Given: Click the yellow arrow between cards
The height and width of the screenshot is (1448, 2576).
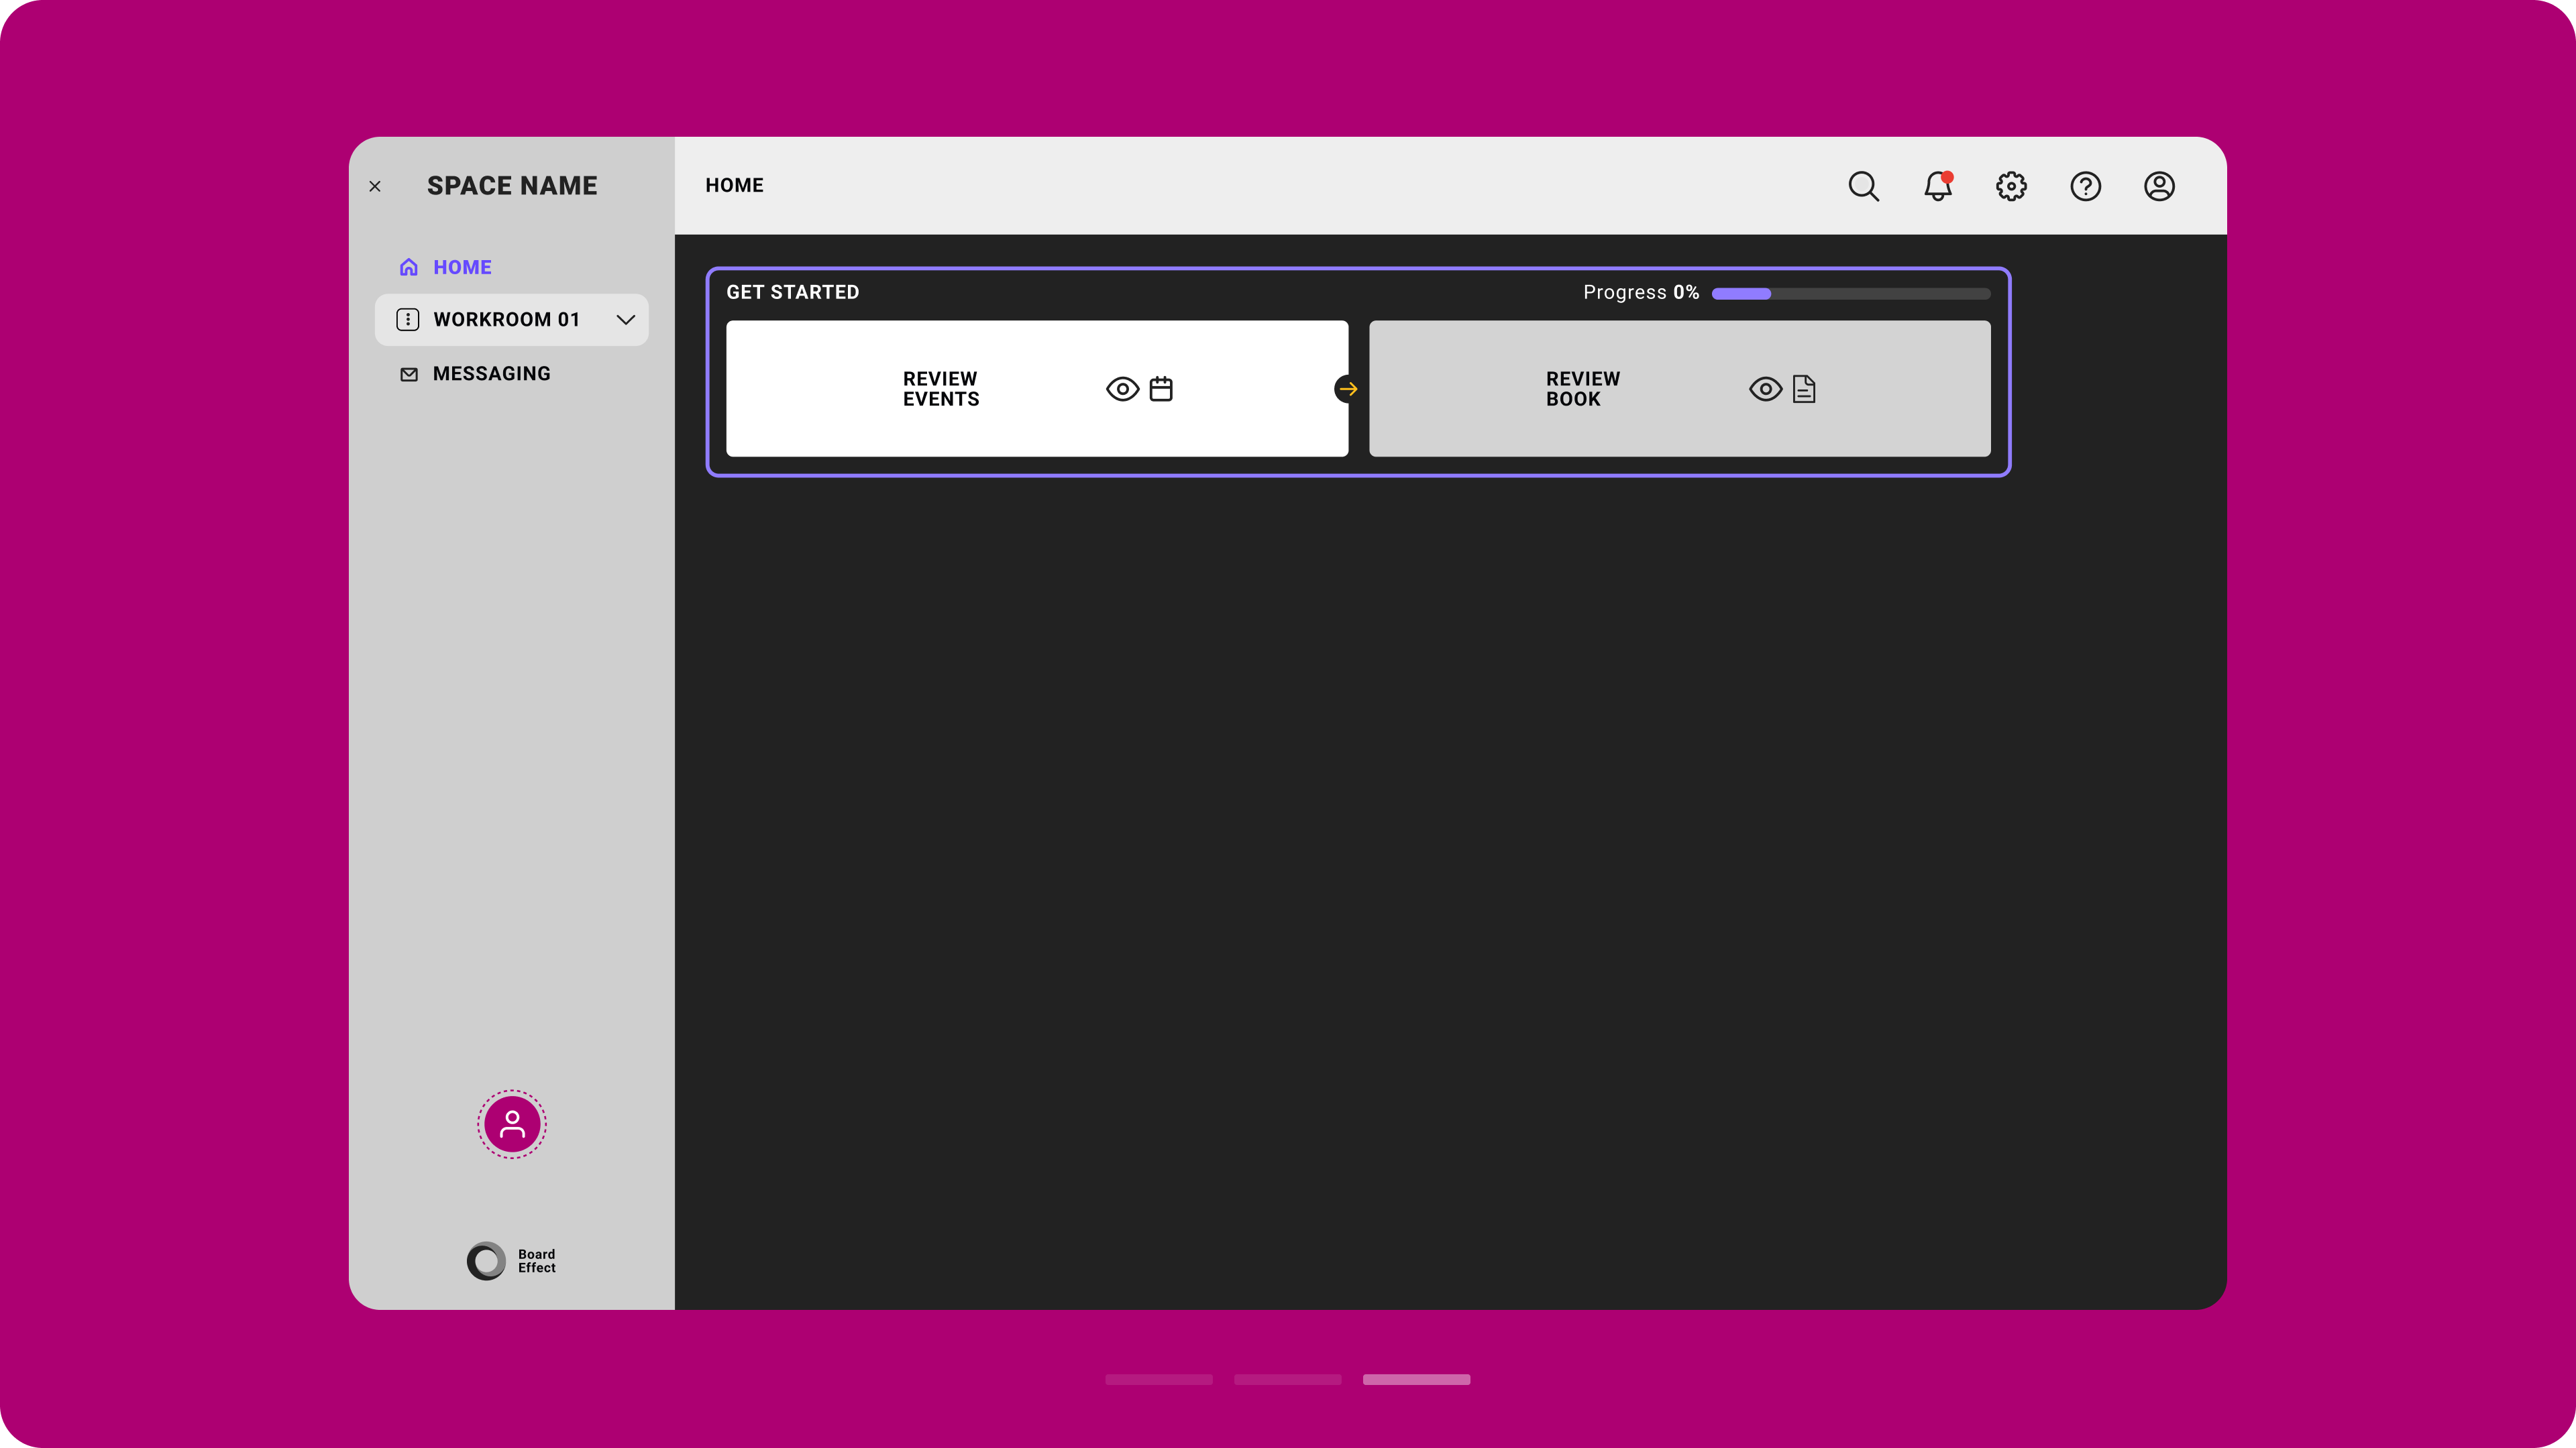Looking at the screenshot, I should (x=1347, y=389).
